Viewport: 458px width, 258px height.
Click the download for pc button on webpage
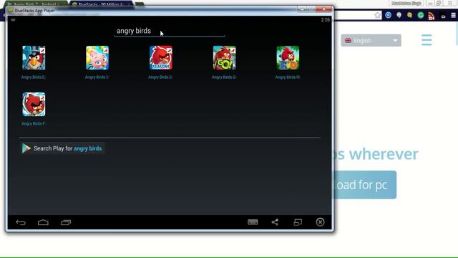[365, 185]
